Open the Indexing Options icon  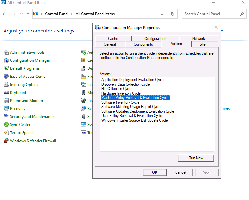point(6,85)
